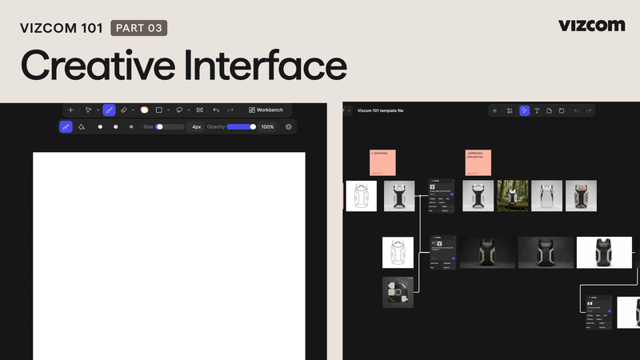Open the arrow tool's dropdown chevron
640x360 pixels.
tap(98, 110)
